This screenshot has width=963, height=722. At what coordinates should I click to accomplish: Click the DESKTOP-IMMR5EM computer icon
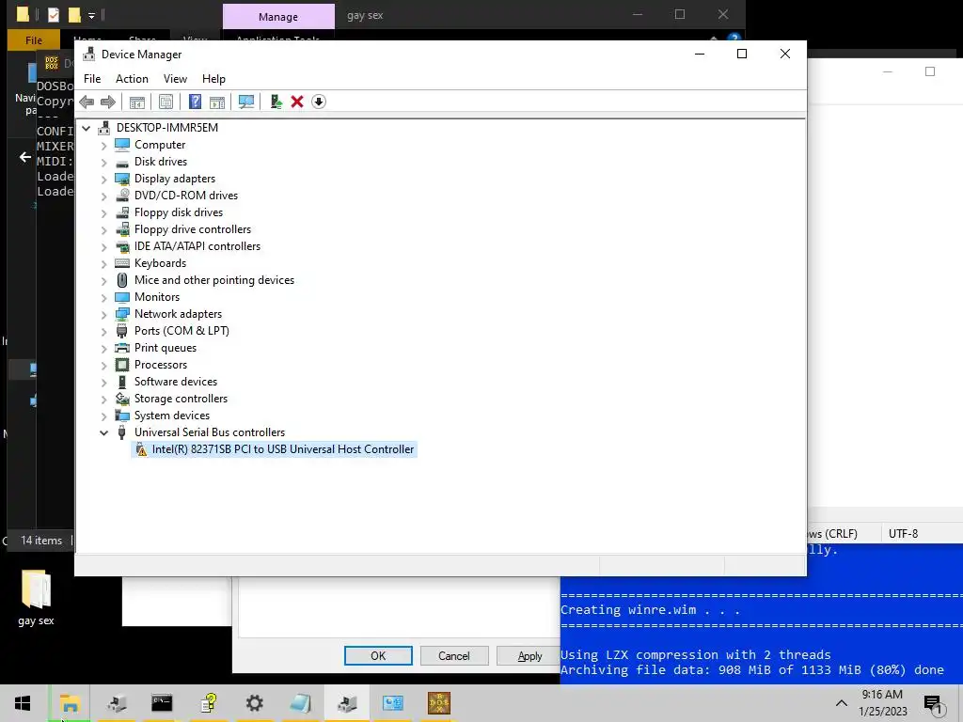[x=105, y=128]
